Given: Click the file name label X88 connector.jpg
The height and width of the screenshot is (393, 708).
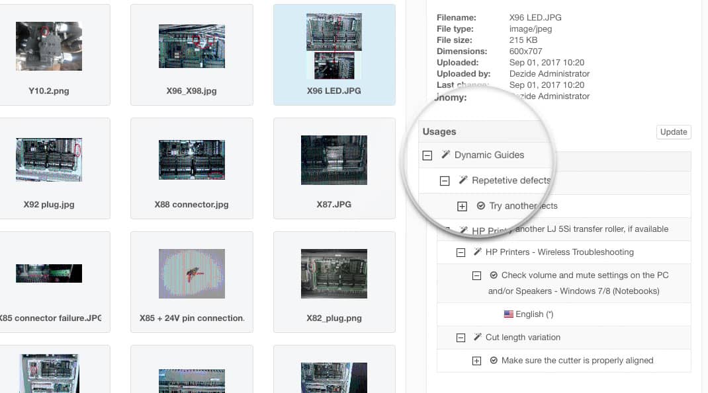Looking at the screenshot, I should tap(191, 204).
